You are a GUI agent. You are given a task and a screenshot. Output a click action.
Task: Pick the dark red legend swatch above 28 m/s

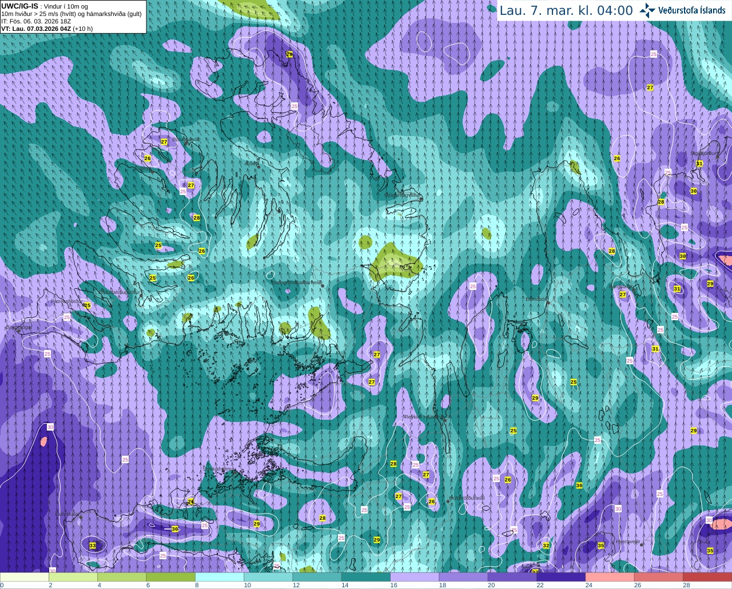[x=707, y=577]
